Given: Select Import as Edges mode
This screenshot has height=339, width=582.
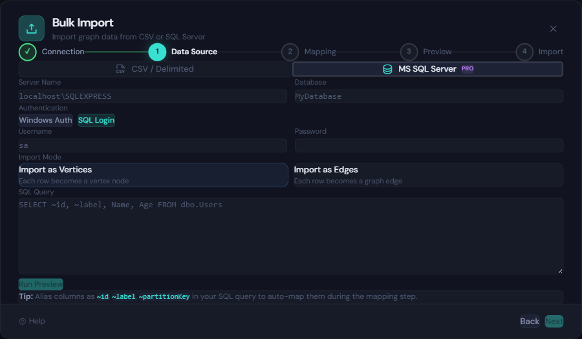Looking at the screenshot, I should [428, 175].
